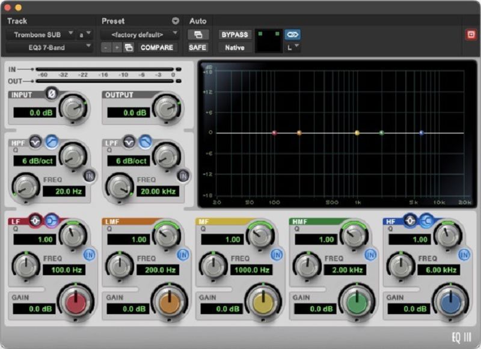Click next preset plus button
Viewport: 481px width, 349px height.
coord(117,47)
